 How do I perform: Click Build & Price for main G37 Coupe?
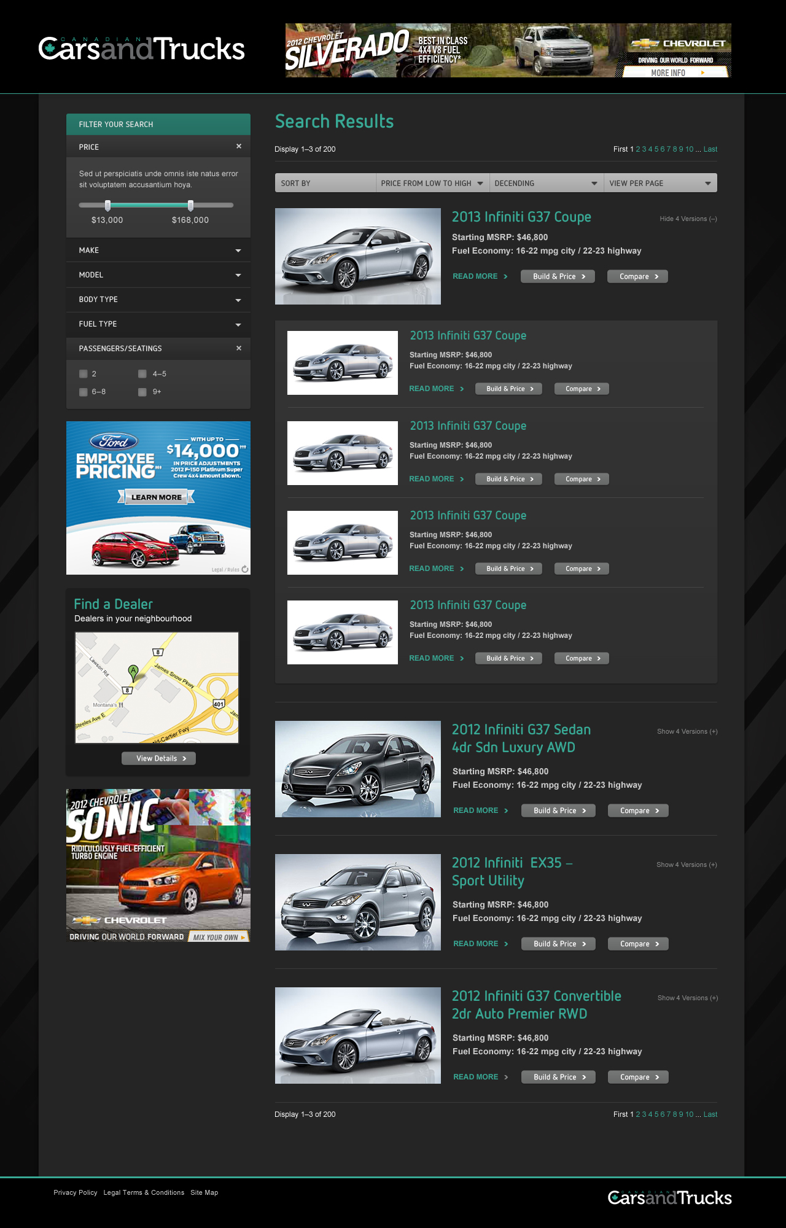558,276
